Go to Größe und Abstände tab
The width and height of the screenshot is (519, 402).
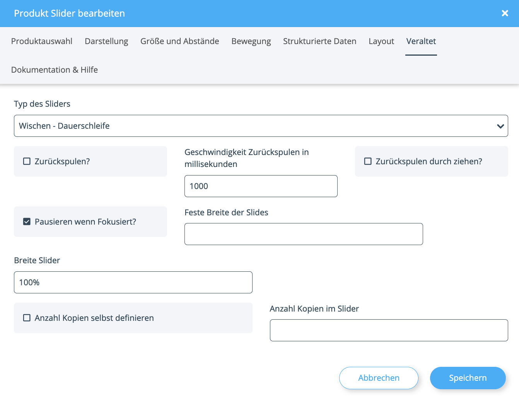coord(180,41)
